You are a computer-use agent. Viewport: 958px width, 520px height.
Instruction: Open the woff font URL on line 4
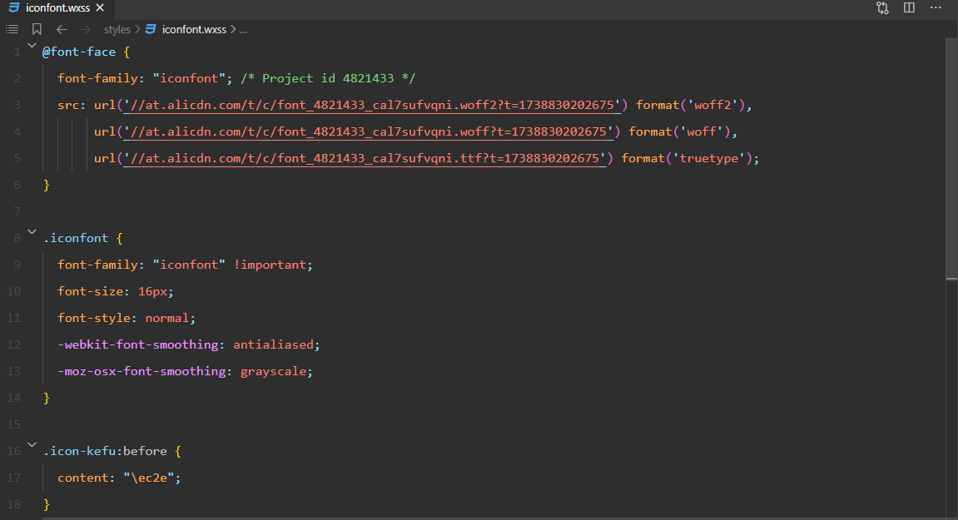pyautogui.click(x=366, y=131)
